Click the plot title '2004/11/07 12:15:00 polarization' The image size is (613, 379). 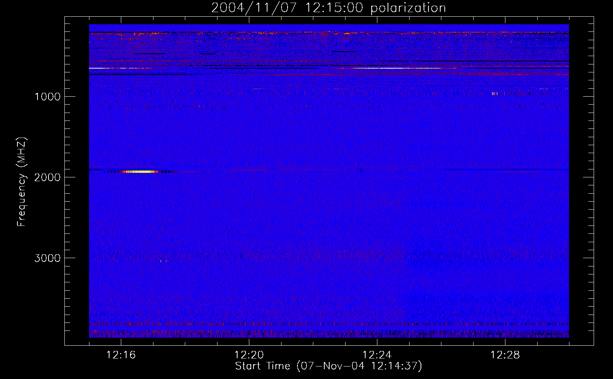pos(328,8)
